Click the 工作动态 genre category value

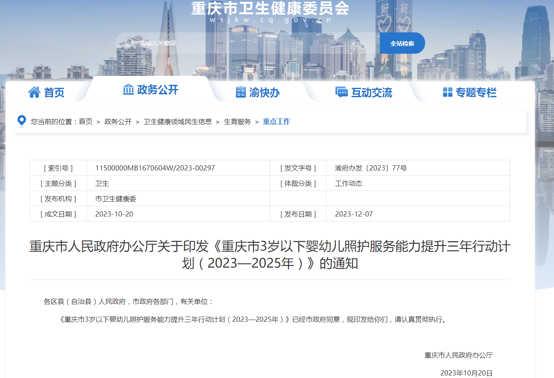[x=349, y=183]
